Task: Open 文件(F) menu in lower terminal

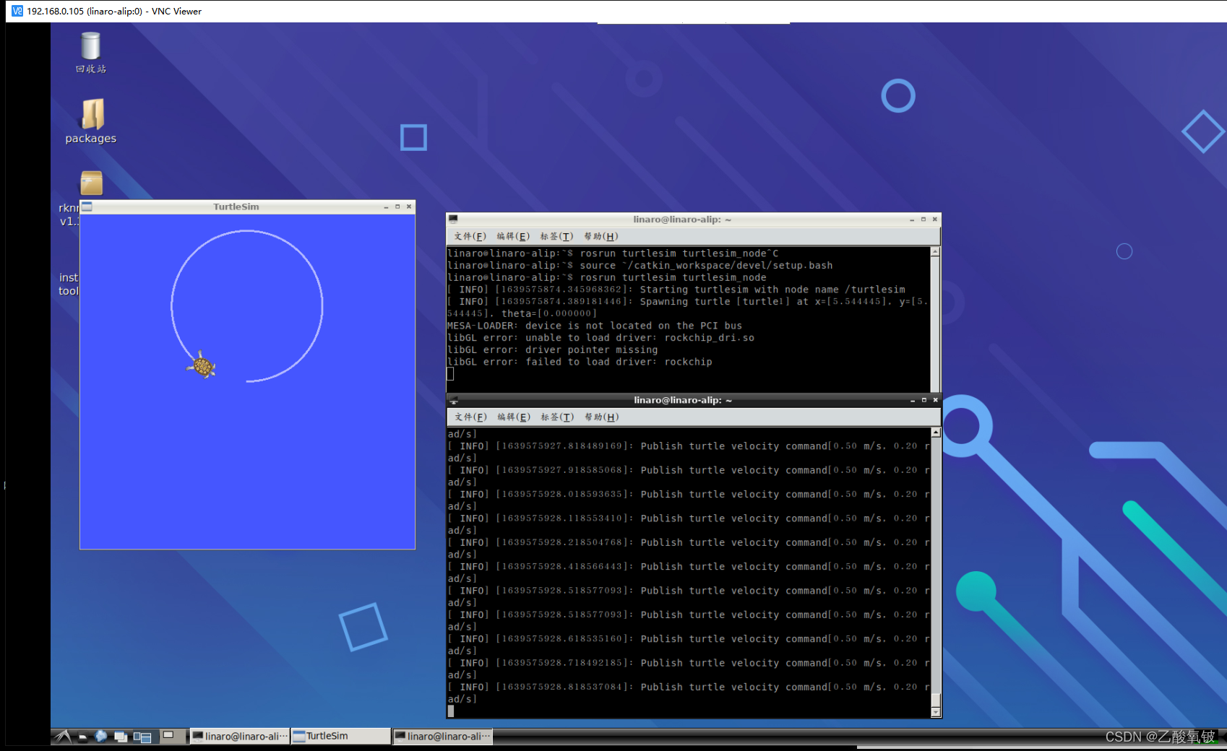Action: 470,417
